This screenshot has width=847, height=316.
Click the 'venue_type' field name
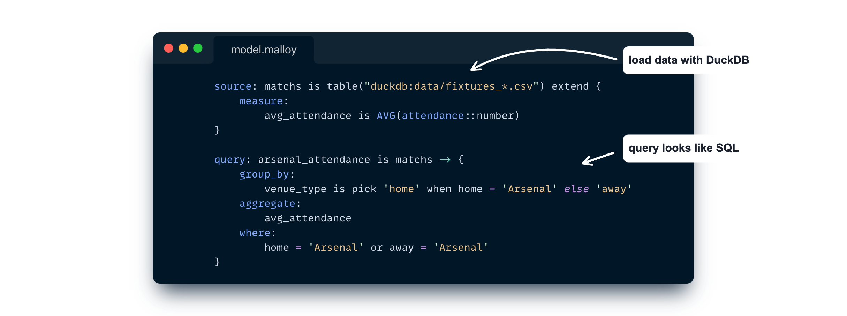point(295,189)
